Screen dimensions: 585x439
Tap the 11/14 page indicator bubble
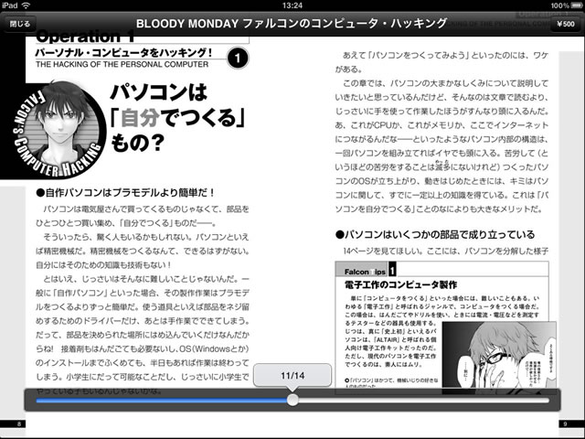[x=292, y=375]
